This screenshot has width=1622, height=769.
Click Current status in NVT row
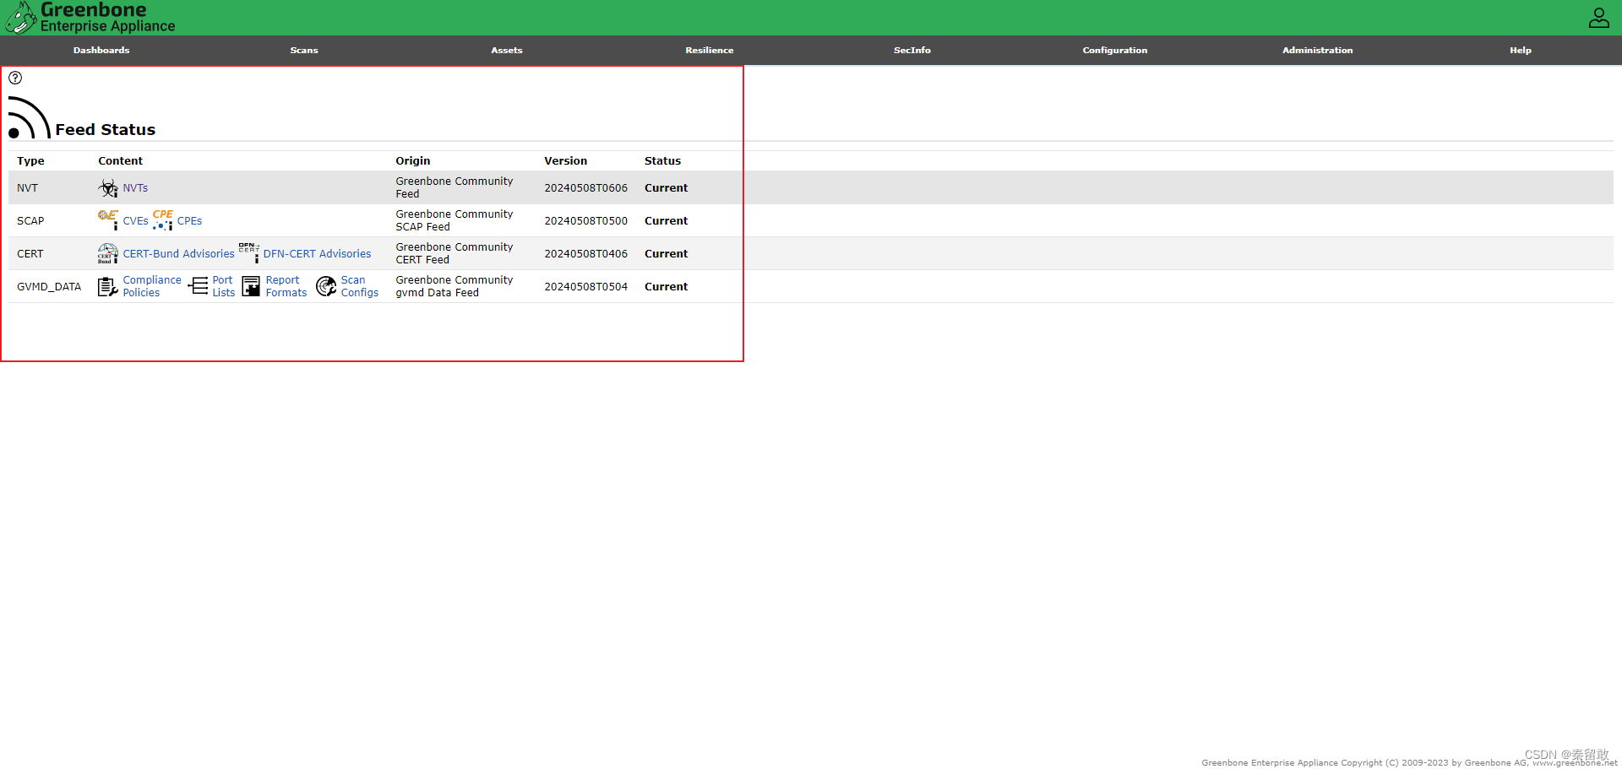coord(666,188)
